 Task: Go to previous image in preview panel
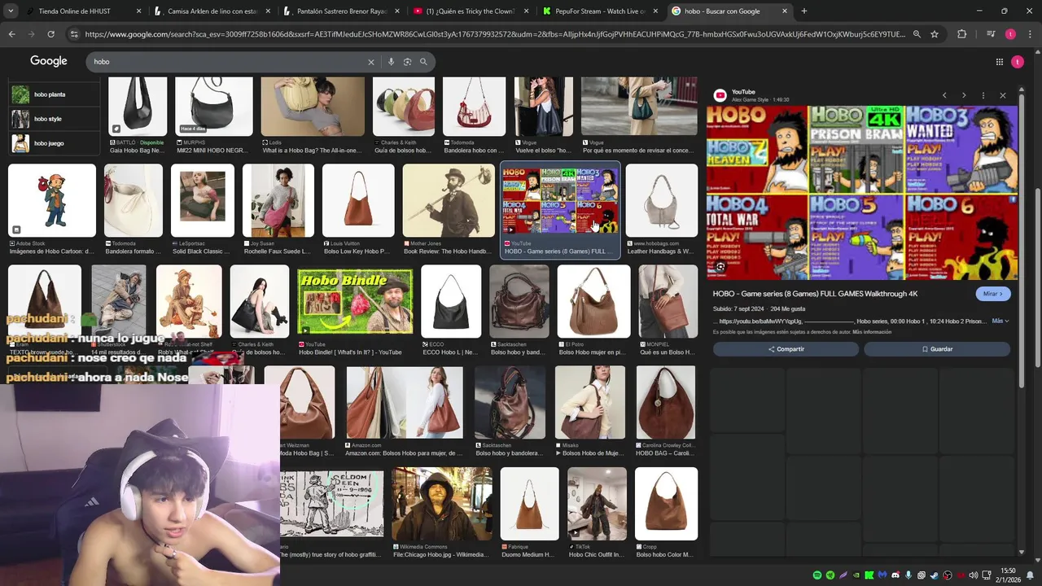coord(944,95)
